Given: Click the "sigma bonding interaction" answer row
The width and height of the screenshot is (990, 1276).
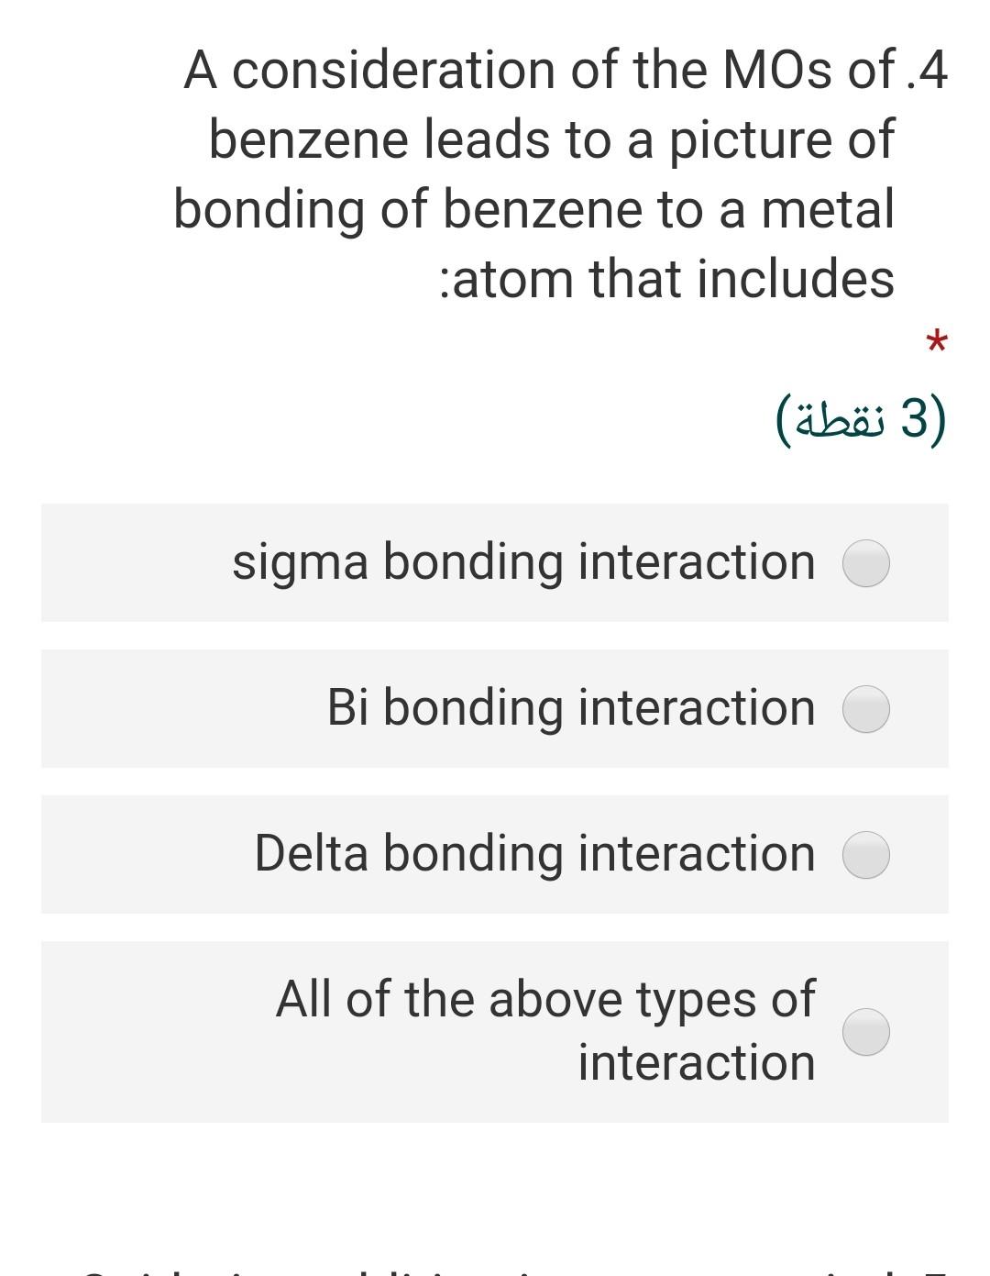Looking at the screenshot, I should click(x=495, y=563).
